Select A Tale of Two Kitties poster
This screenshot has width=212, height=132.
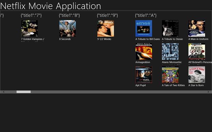[x=170, y=74]
